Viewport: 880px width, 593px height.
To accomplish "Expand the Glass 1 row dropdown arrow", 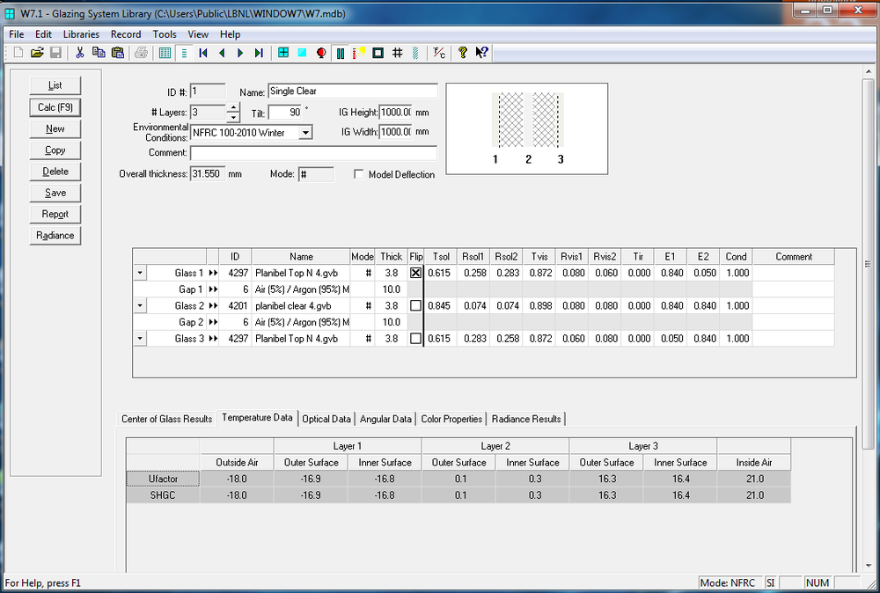I will pos(140,274).
